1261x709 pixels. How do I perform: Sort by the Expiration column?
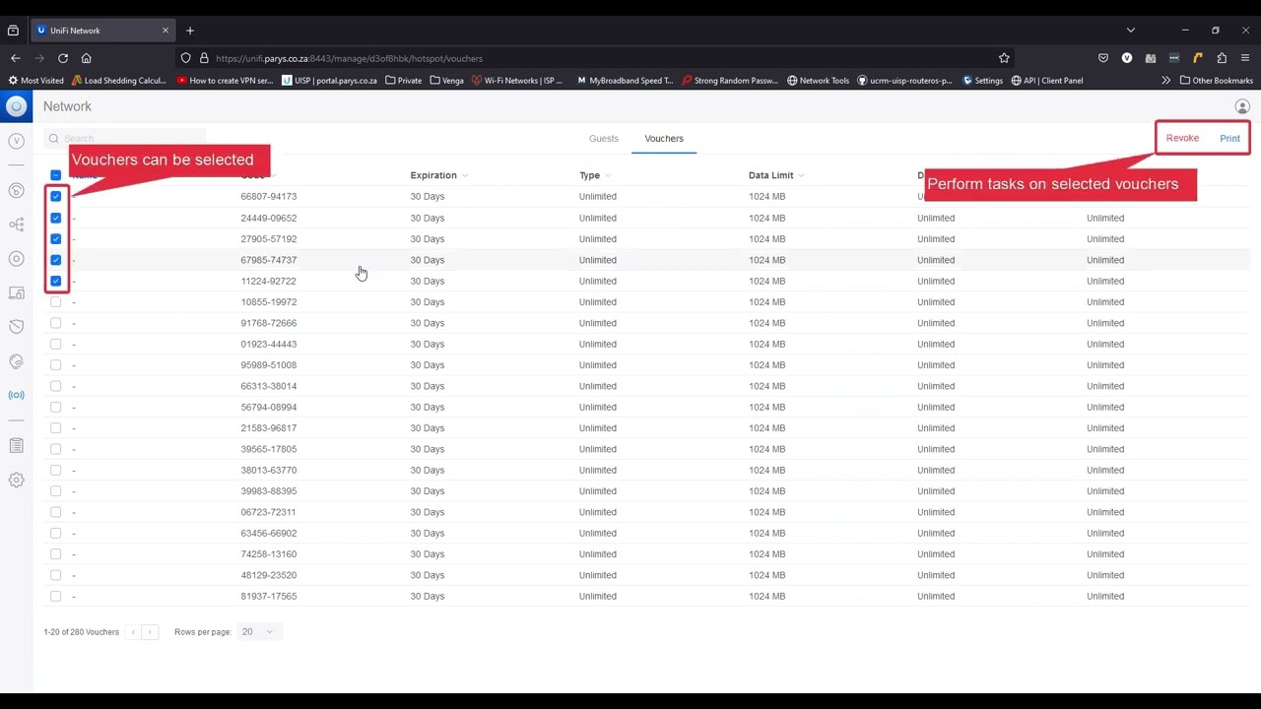point(438,175)
